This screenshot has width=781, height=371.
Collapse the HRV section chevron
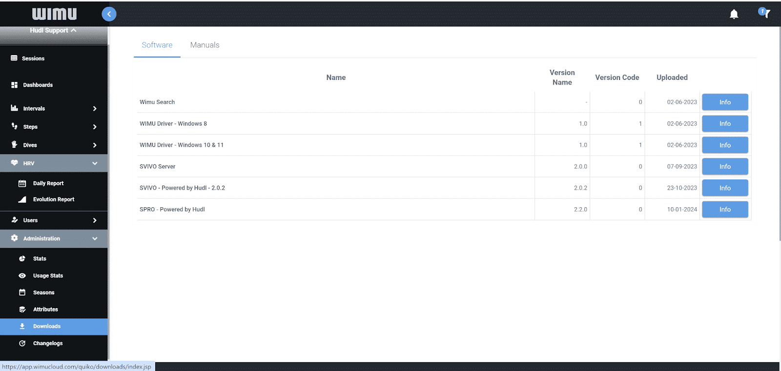click(95, 163)
